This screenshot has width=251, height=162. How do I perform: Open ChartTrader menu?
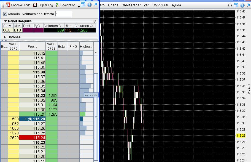coord(131,5)
